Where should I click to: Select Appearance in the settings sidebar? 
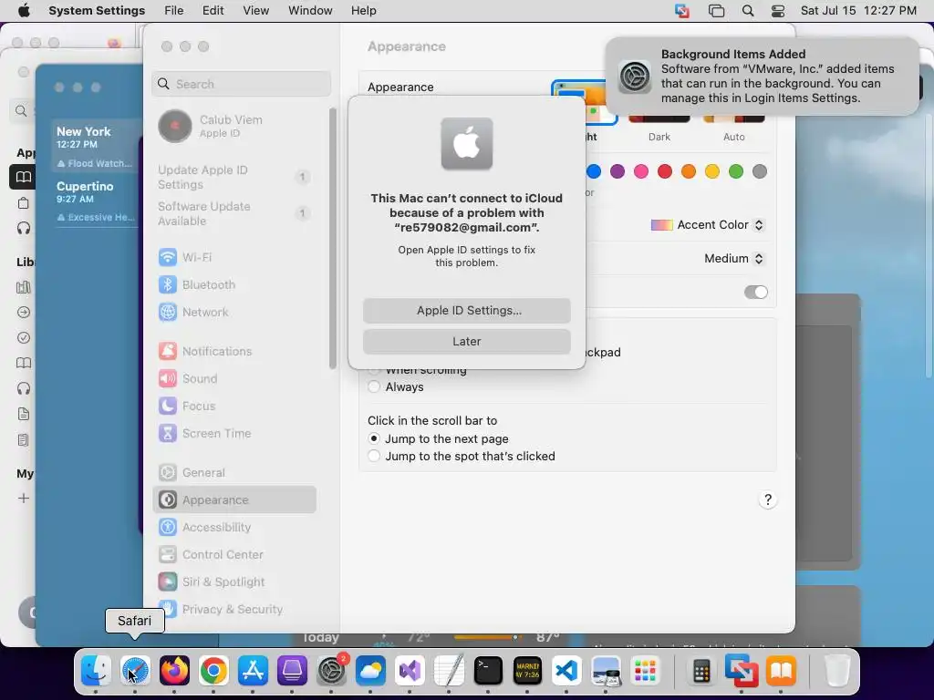click(x=234, y=500)
